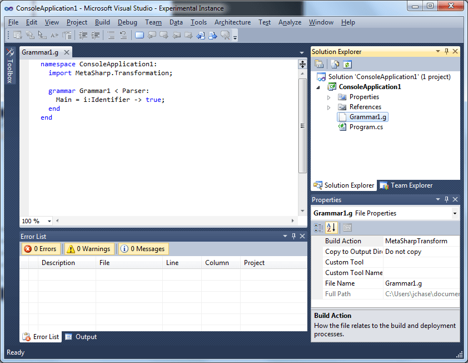468x363 pixels.
Task: Toggle Categorized view in Properties panel
Action: pos(319,228)
